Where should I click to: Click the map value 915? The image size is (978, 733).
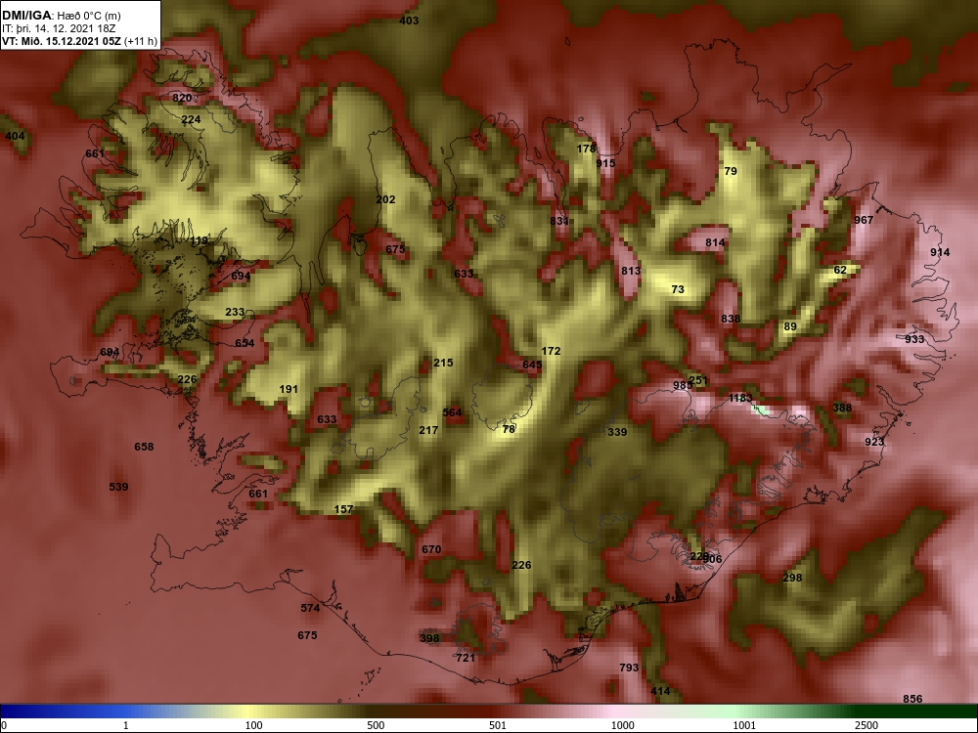pyautogui.click(x=605, y=163)
